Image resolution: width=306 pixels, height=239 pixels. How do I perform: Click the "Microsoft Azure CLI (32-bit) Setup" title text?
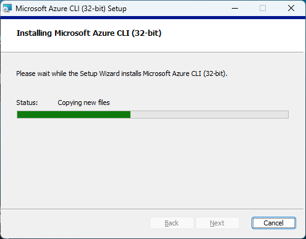(71, 9)
